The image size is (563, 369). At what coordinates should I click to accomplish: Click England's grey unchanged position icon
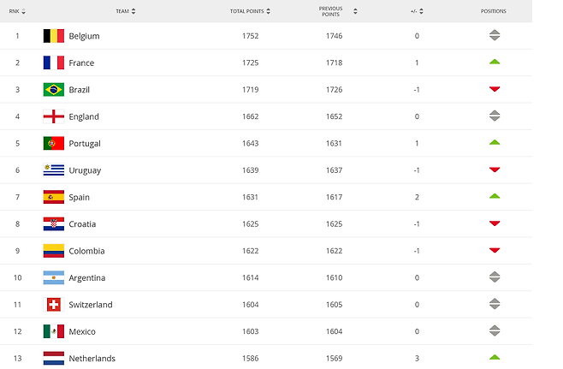[x=495, y=116]
